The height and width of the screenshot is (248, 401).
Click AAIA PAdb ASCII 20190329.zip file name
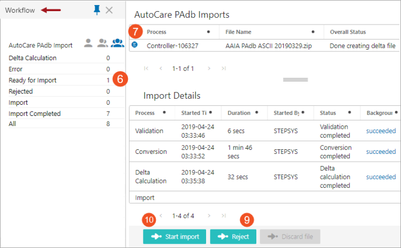[x=269, y=46]
